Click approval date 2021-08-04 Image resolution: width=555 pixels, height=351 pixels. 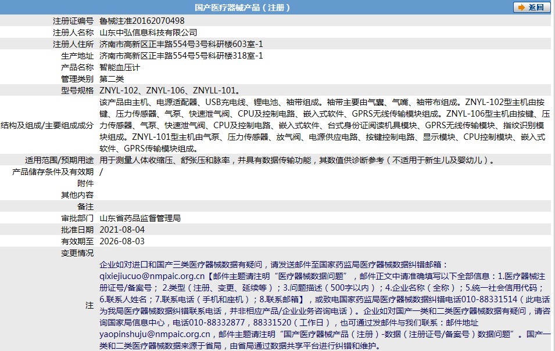point(122,230)
